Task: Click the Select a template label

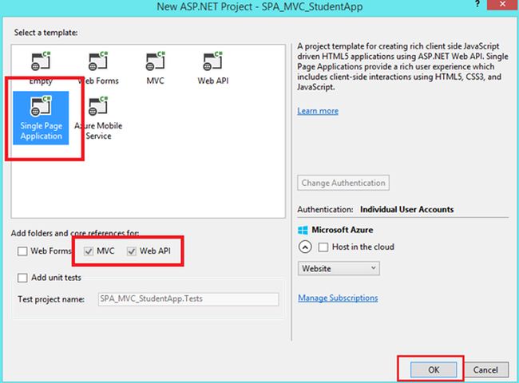Action: [46, 33]
